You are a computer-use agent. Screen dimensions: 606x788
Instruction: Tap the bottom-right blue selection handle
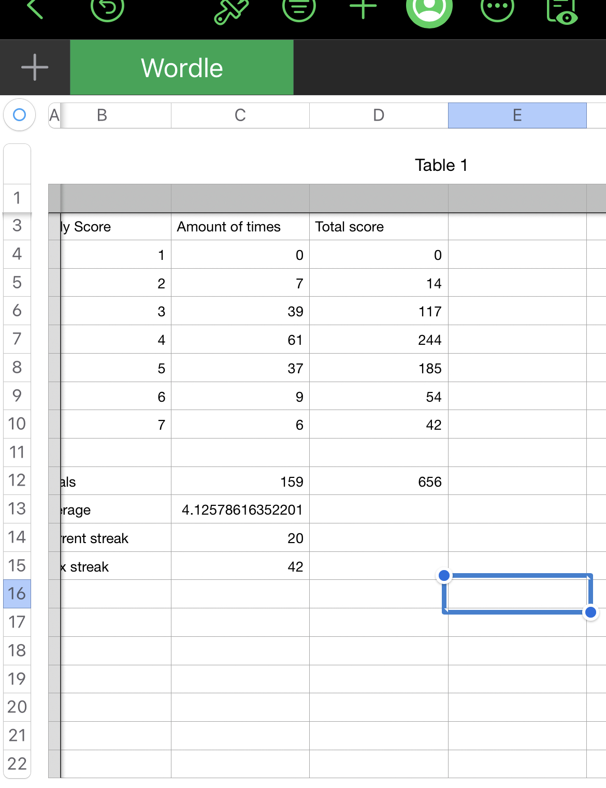click(x=590, y=612)
